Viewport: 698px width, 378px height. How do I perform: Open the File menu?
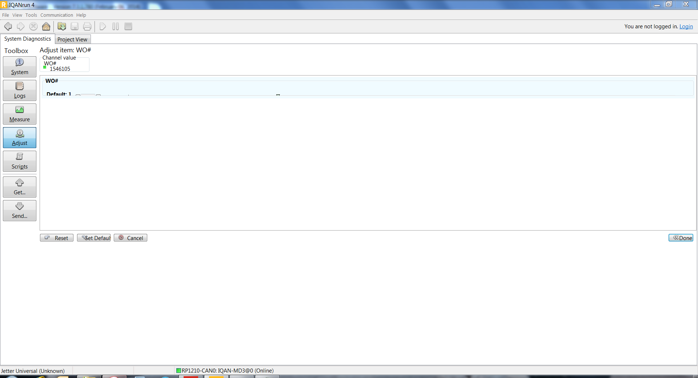[x=5, y=15]
